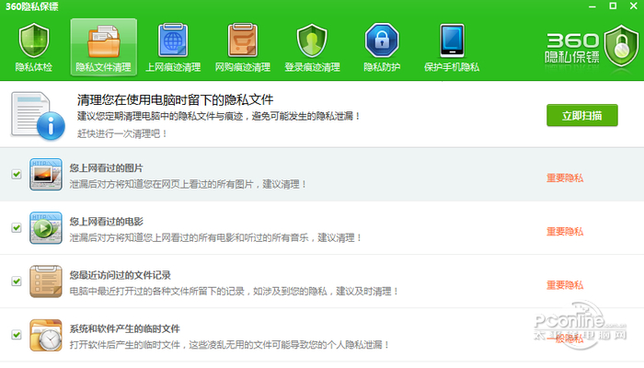Uncheck the 您最近访问过的文件记录 checkbox
This screenshot has width=644, height=368.
click(x=17, y=282)
